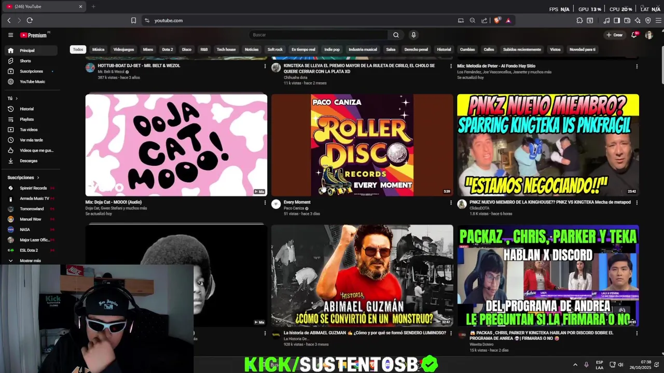Open options for ABIMAEL GUZMAN video
This screenshot has height=373, width=664.
pos(451,333)
